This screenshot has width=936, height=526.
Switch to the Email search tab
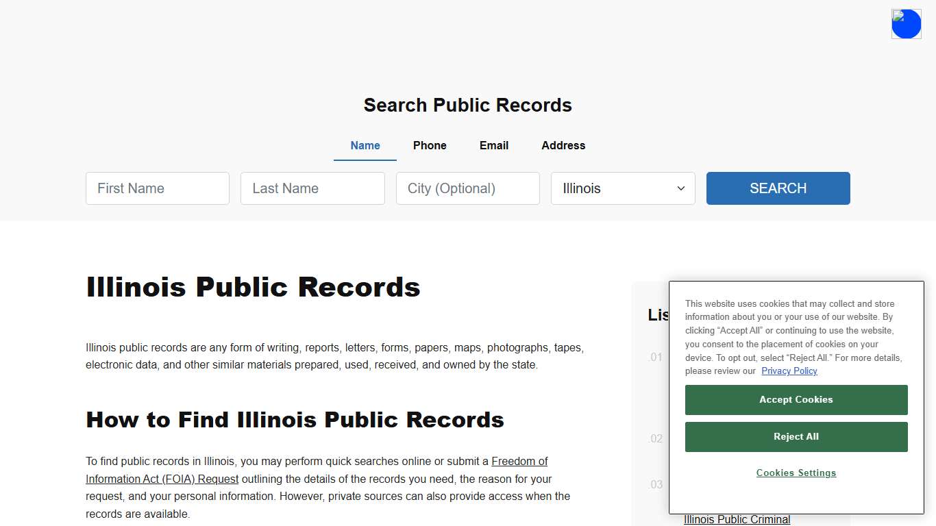click(x=493, y=145)
